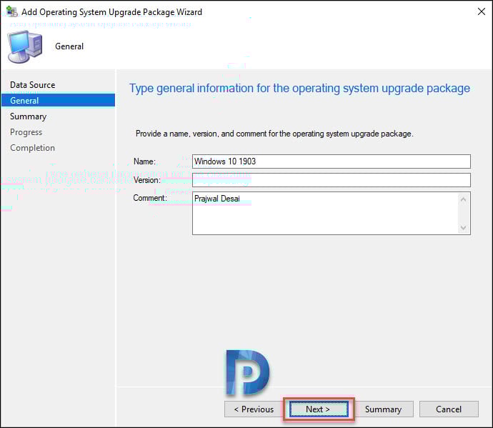Click the Comment box scroll up arrow

pos(464,199)
